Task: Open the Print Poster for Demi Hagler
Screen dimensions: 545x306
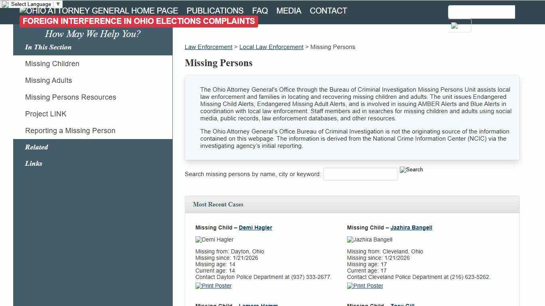Action: point(213,286)
